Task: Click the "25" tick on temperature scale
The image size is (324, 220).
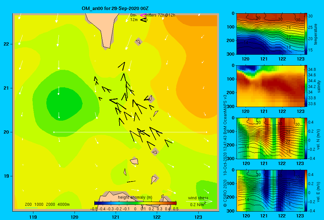Action: pyautogui.click(x=310, y=27)
